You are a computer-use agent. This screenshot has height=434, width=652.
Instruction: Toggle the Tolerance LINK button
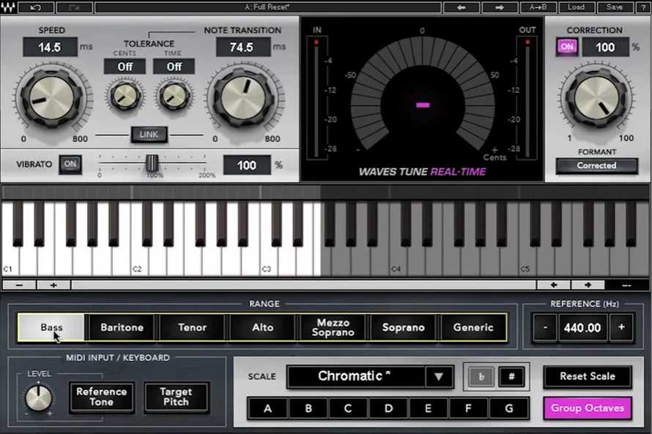coord(149,135)
